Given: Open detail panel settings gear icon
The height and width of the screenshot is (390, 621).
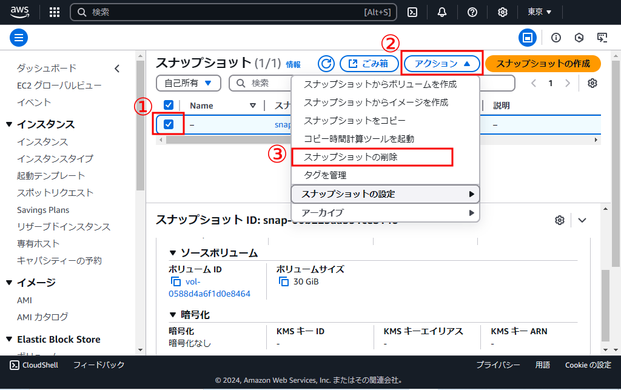Looking at the screenshot, I should (x=560, y=220).
